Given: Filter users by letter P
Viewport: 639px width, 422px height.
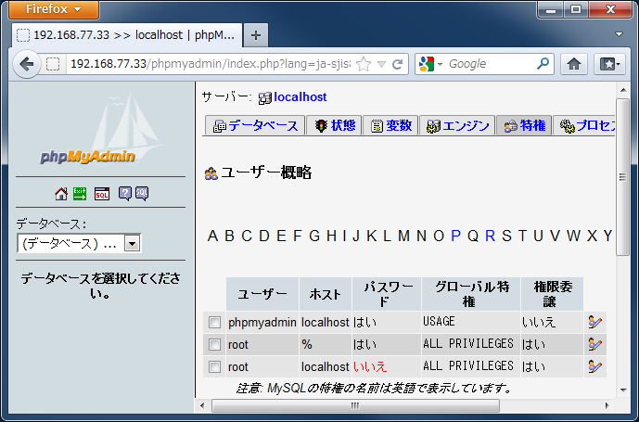Looking at the screenshot, I should pos(455,236).
